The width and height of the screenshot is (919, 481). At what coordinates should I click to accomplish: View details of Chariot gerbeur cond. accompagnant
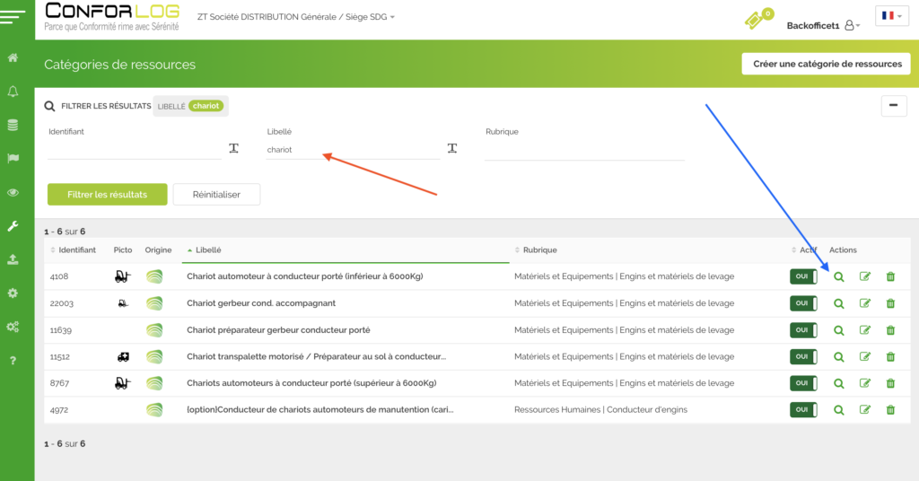(838, 303)
